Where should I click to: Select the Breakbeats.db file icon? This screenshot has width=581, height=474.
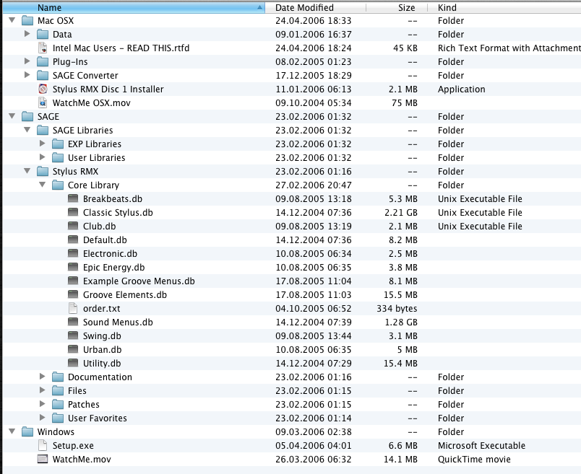(72, 199)
